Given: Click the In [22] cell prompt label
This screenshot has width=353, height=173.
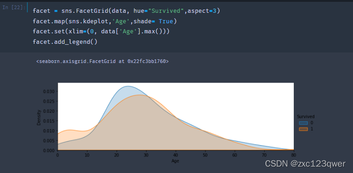Looking at the screenshot, I should pyautogui.click(x=14, y=8).
